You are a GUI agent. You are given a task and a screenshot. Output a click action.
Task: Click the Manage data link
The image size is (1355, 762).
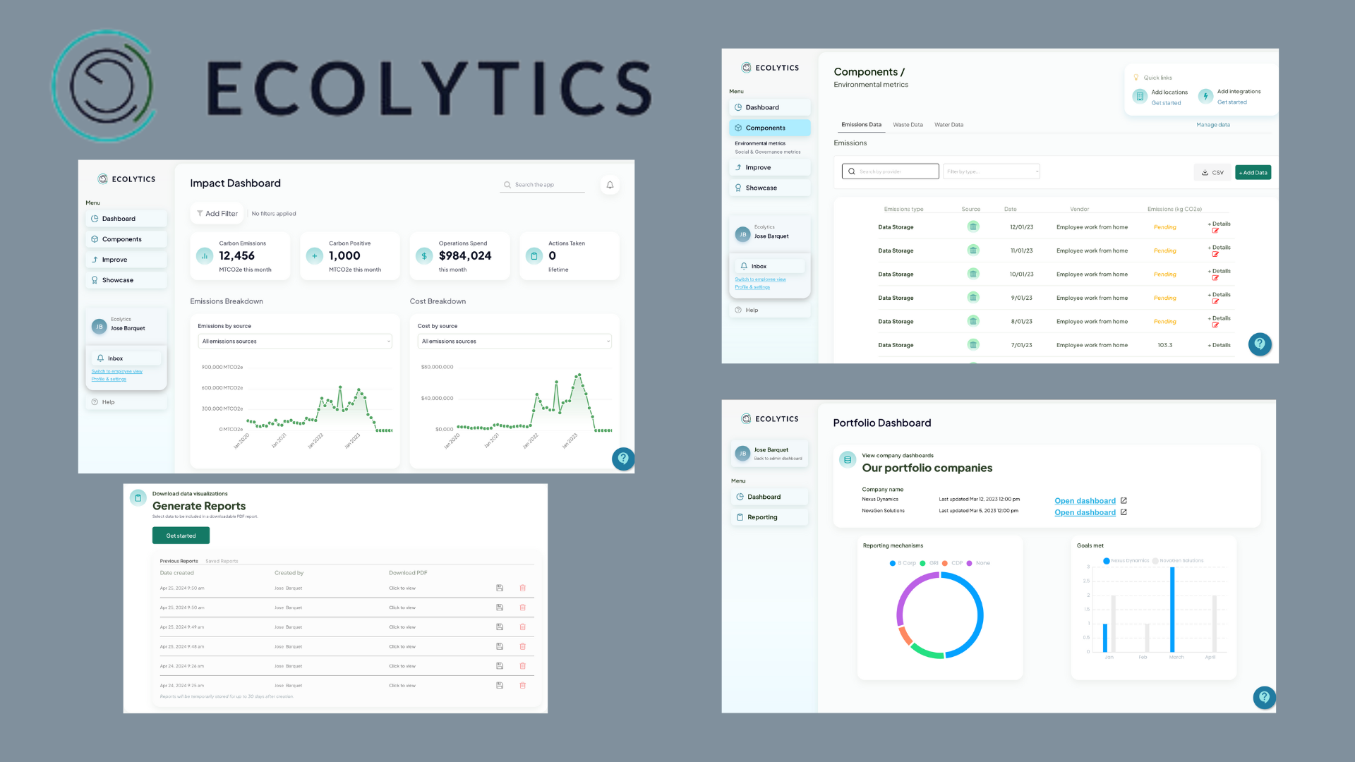1213,125
